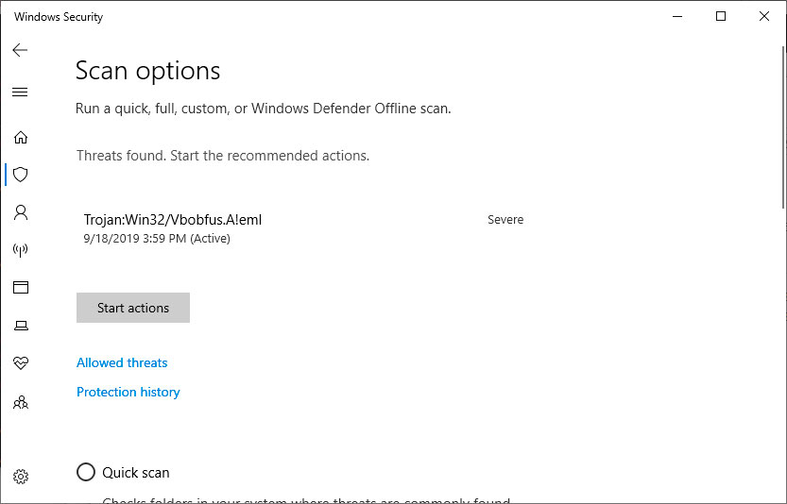
Task: Open the hamburger navigation menu
Action: 20,92
